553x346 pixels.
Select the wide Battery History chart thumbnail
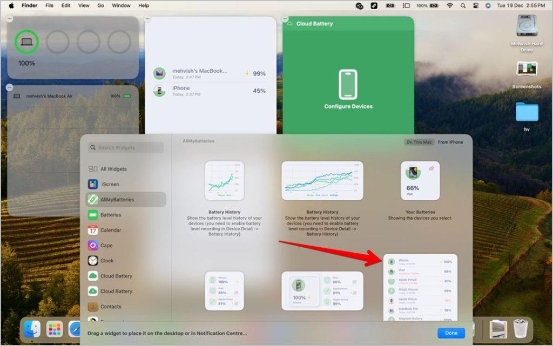point(322,181)
